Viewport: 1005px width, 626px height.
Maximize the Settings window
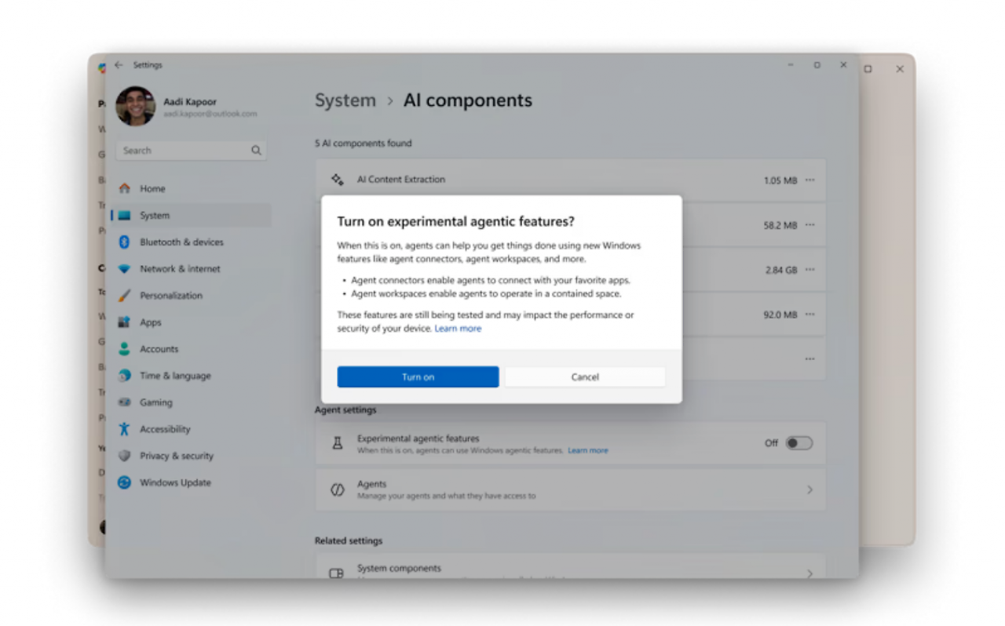(x=817, y=65)
